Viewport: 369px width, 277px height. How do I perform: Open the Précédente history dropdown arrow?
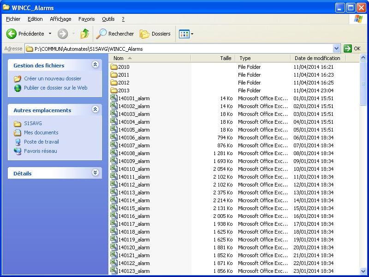tap(50, 34)
